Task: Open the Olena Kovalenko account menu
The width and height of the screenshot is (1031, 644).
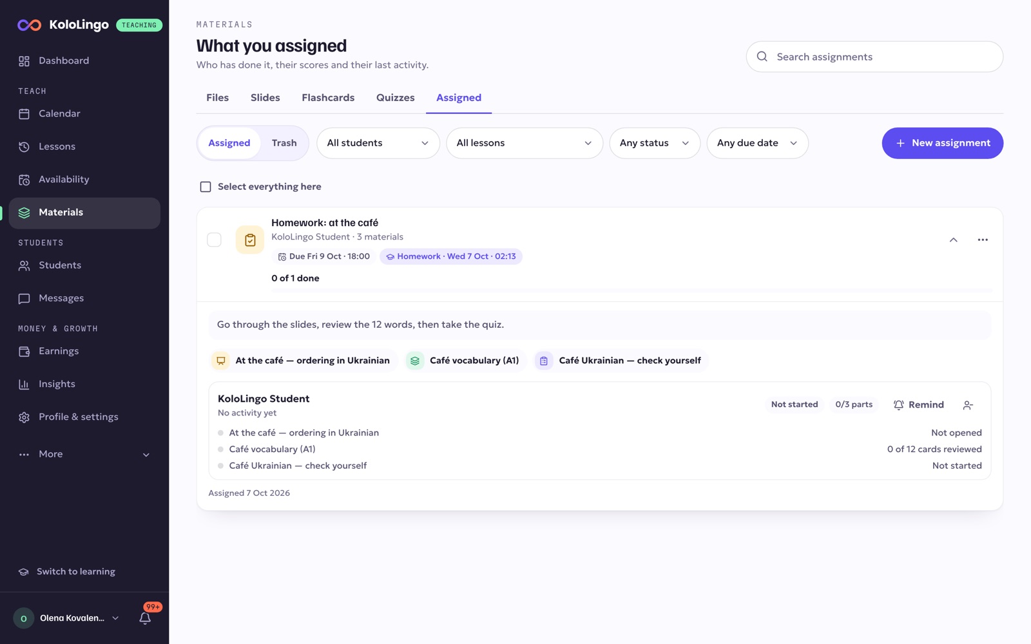Action: pyautogui.click(x=66, y=618)
